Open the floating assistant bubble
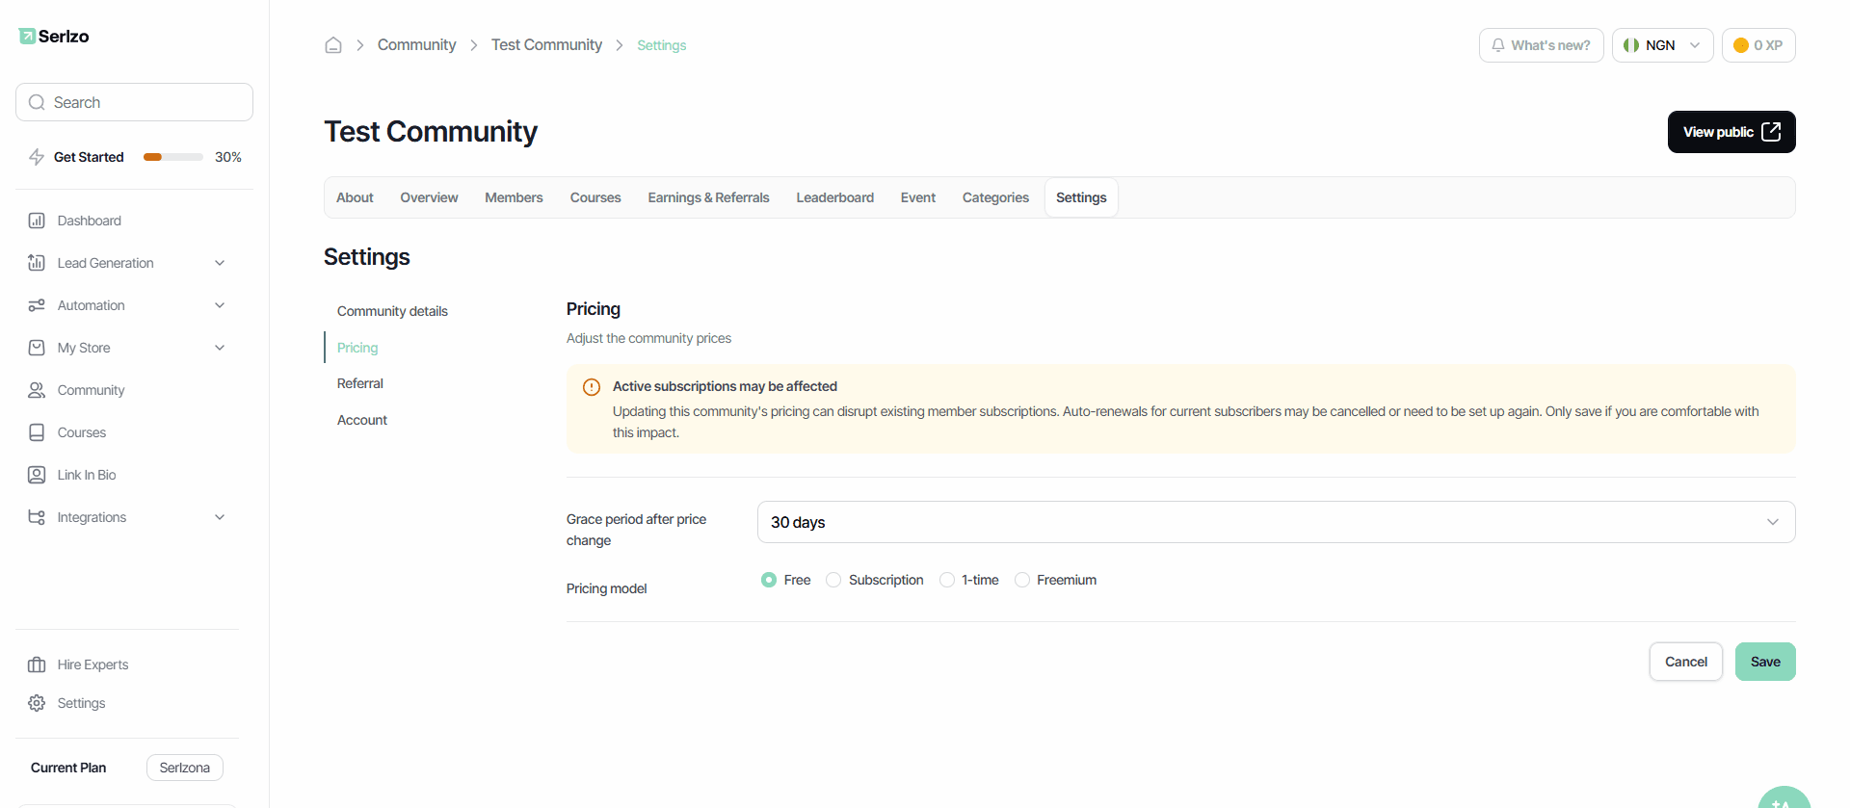Viewport: 1850px width, 808px height. [1784, 797]
